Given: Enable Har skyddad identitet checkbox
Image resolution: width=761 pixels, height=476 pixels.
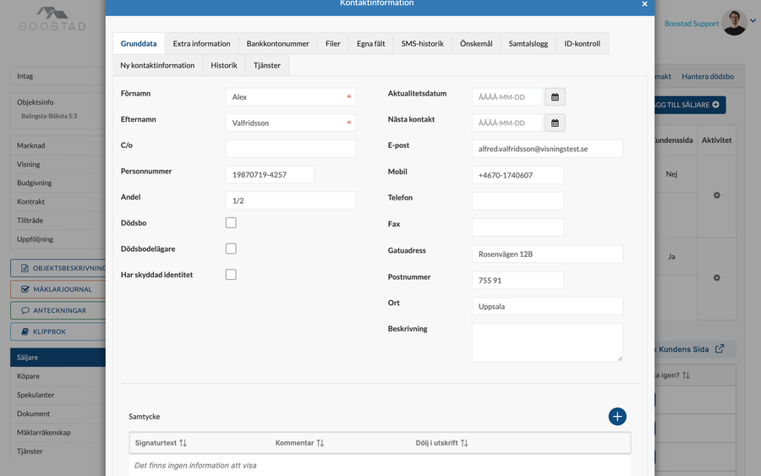Looking at the screenshot, I should pyautogui.click(x=231, y=275).
